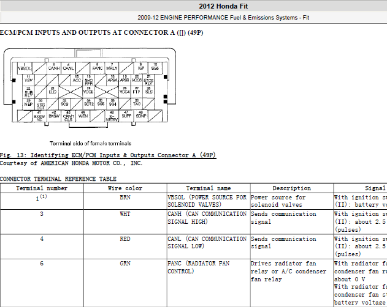The image size is (387, 307).
Task: Click the CANH pin 3 in connector diagram
Action: click(x=54, y=68)
